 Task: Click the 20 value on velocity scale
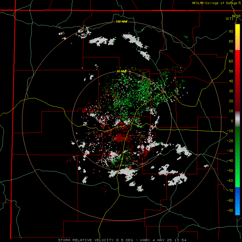click(x=231, y=101)
